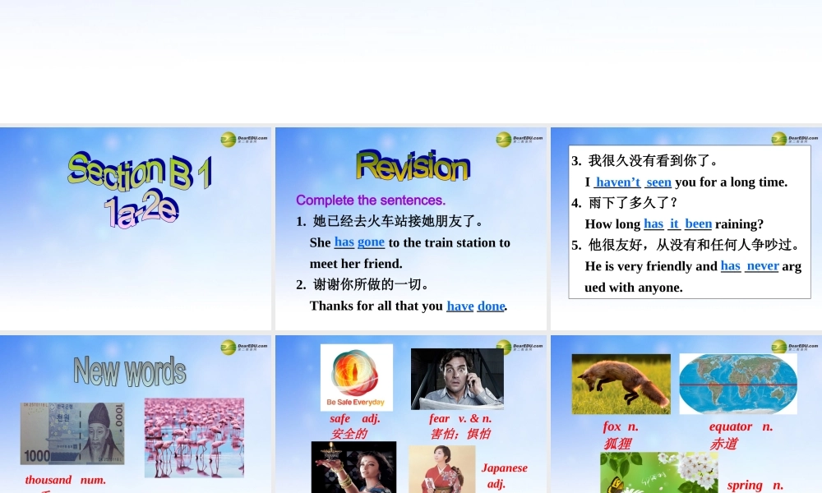Click the underlined answer 'has gone'
The width and height of the screenshot is (822, 493).
[x=358, y=242]
